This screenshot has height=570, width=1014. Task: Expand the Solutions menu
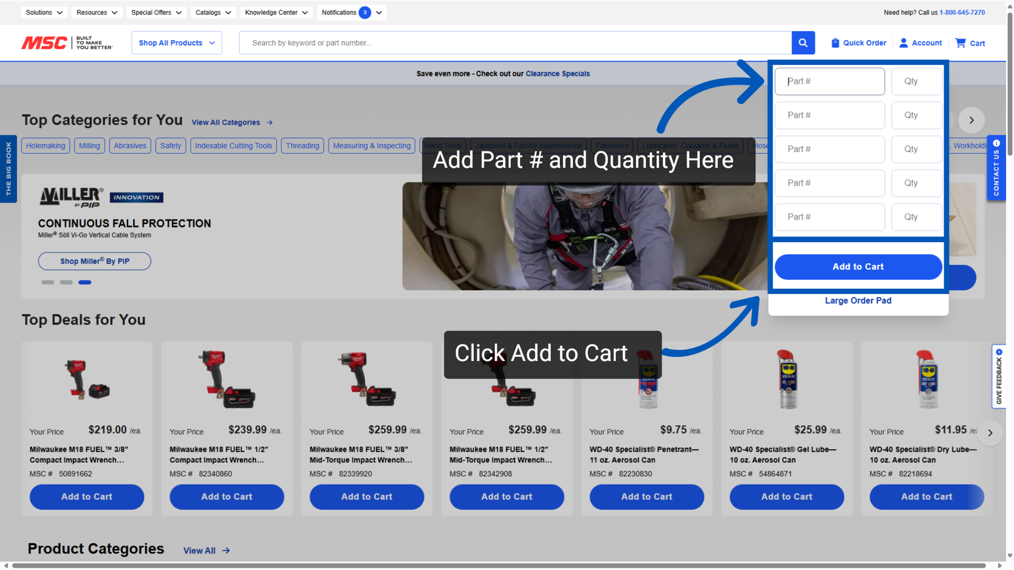[x=44, y=13]
